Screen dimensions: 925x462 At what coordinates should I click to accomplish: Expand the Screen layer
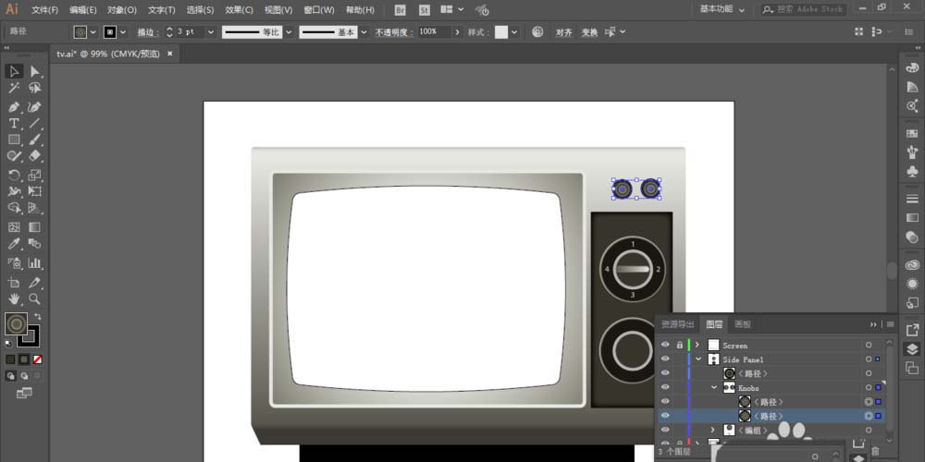(697, 345)
